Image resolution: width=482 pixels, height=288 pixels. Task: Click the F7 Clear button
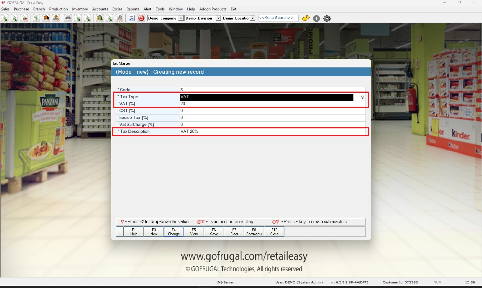[234, 232]
